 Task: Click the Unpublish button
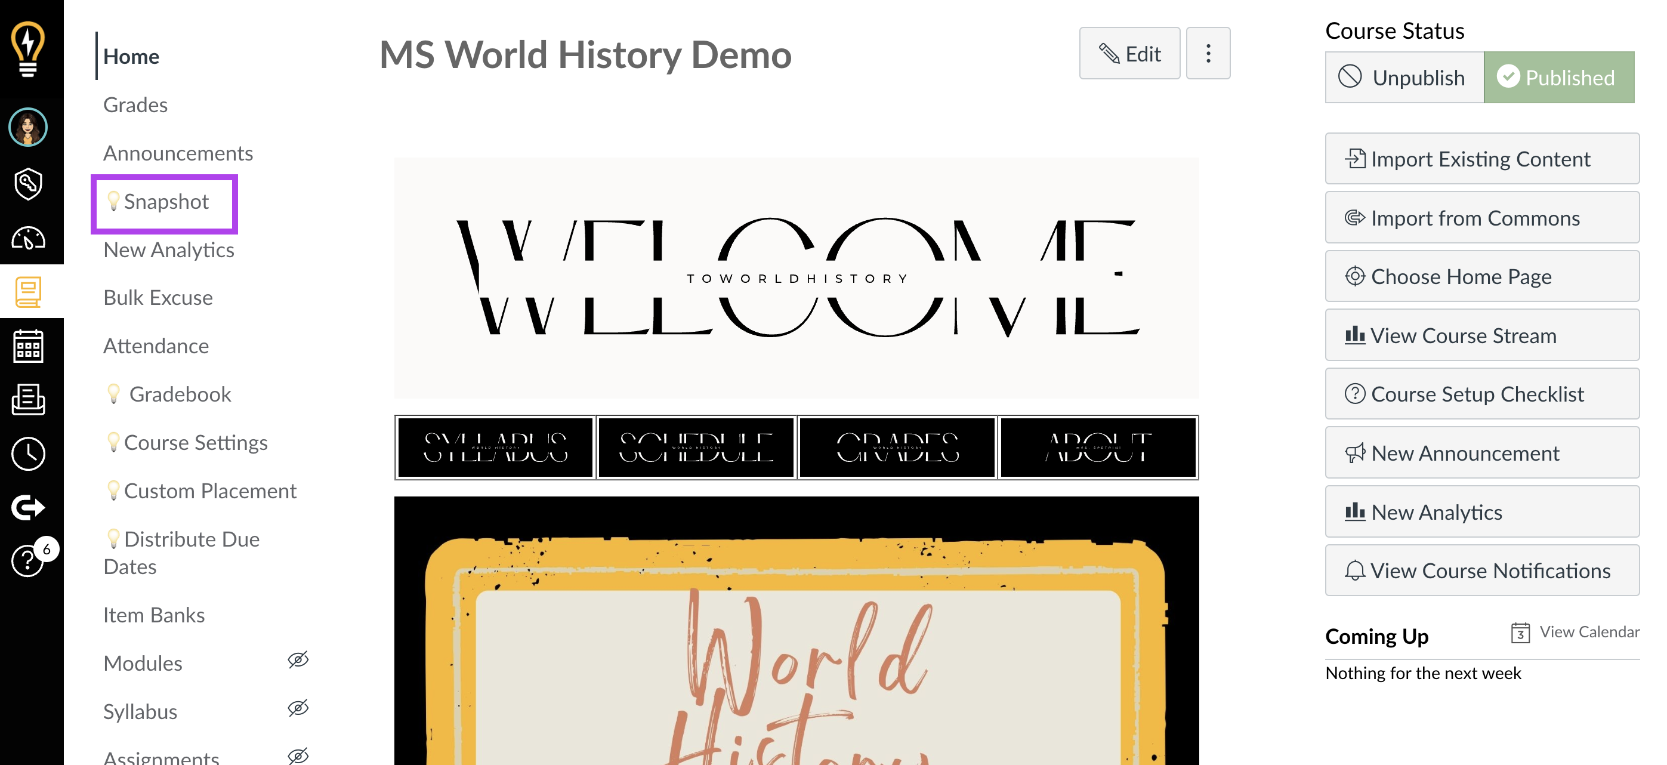(1404, 77)
